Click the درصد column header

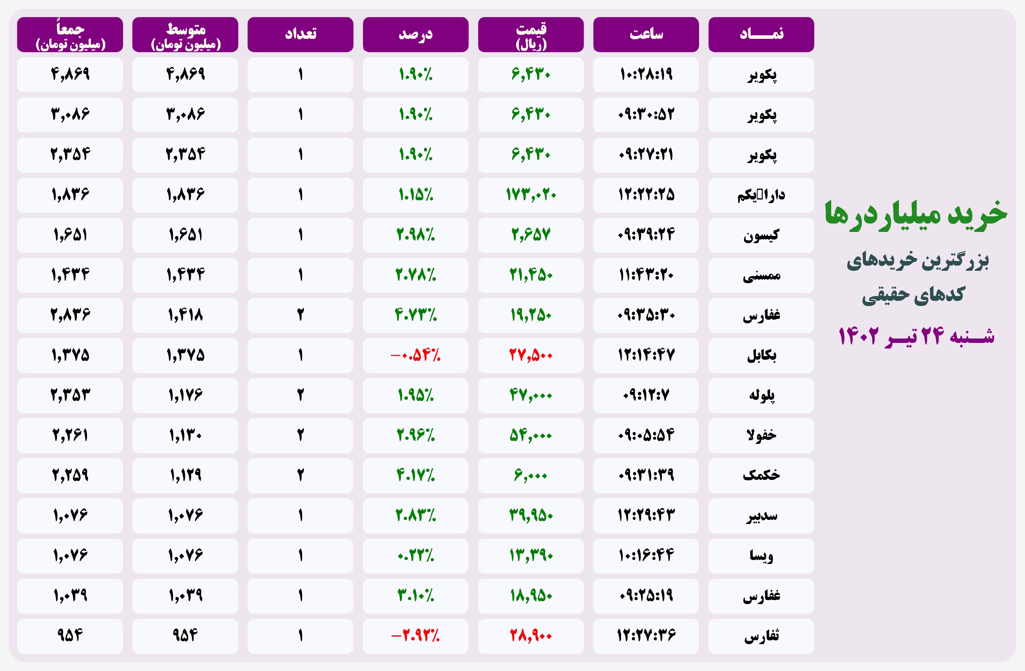(x=415, y=34)
